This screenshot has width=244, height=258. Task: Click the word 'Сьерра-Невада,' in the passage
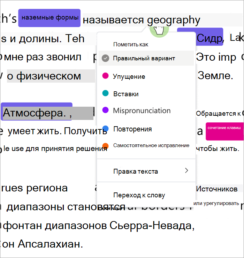pyautogui.click(x=152, y=226)
